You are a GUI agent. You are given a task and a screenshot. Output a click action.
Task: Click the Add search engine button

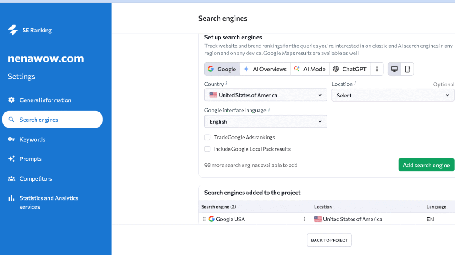click(426, 165)
